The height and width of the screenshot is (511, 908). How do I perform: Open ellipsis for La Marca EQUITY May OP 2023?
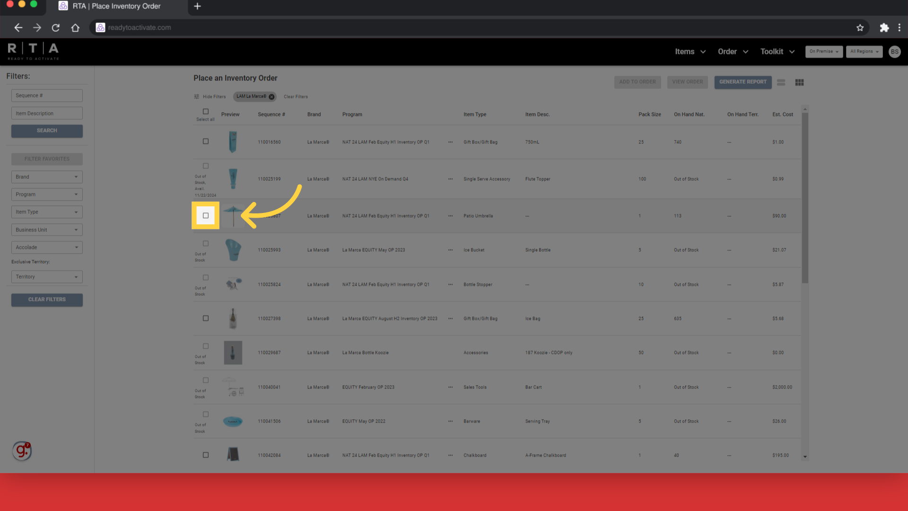[450, 250]
